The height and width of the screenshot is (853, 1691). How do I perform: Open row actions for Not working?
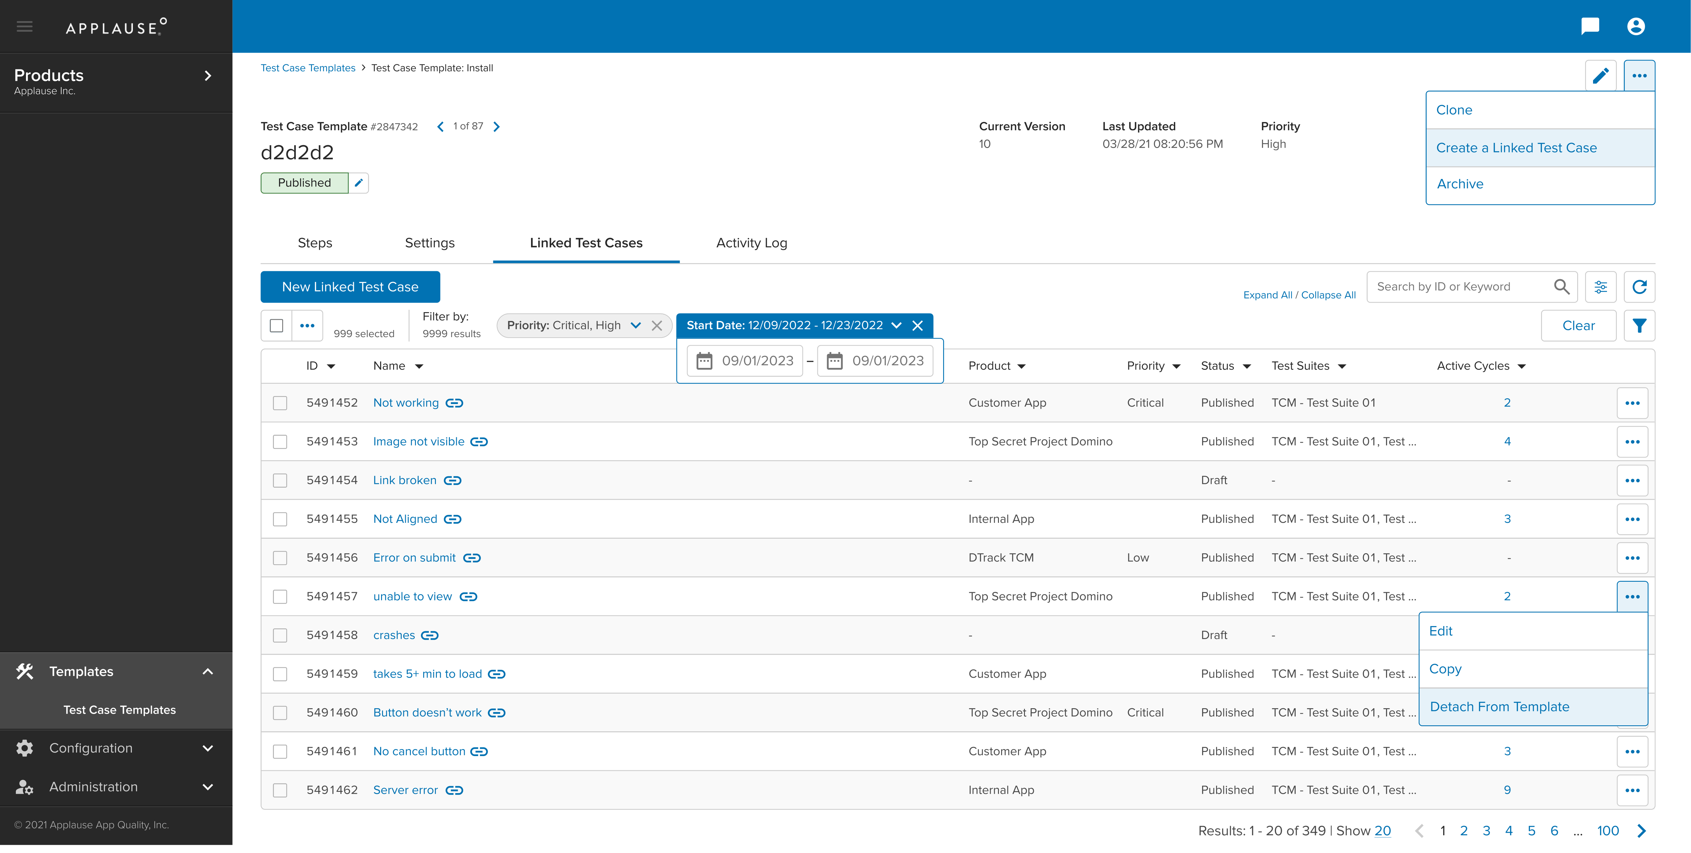coord(1632,403)
